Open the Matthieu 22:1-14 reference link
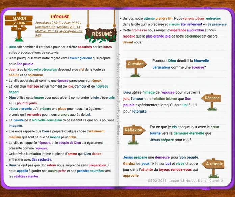The height and width of the screenshot is (197, 235). click(x=69, y=27)
